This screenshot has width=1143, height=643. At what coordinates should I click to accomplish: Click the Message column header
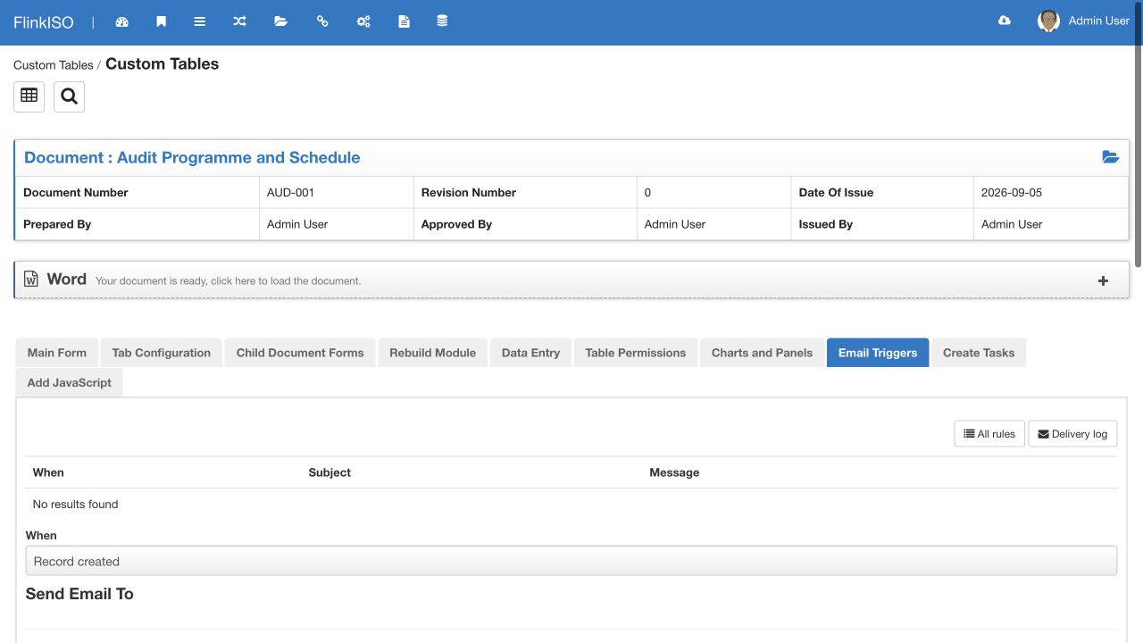pos(674,472)
